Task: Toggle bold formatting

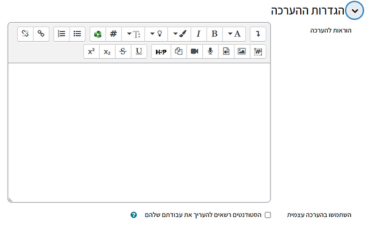Action: click(215, 34)
